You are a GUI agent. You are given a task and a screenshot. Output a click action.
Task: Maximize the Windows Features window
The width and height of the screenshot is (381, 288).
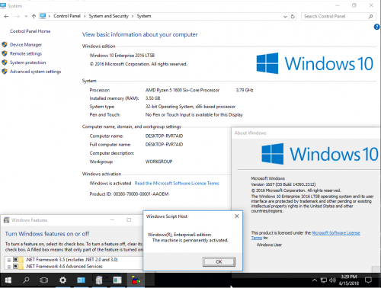pyautogui.click(x=129, y=220)
